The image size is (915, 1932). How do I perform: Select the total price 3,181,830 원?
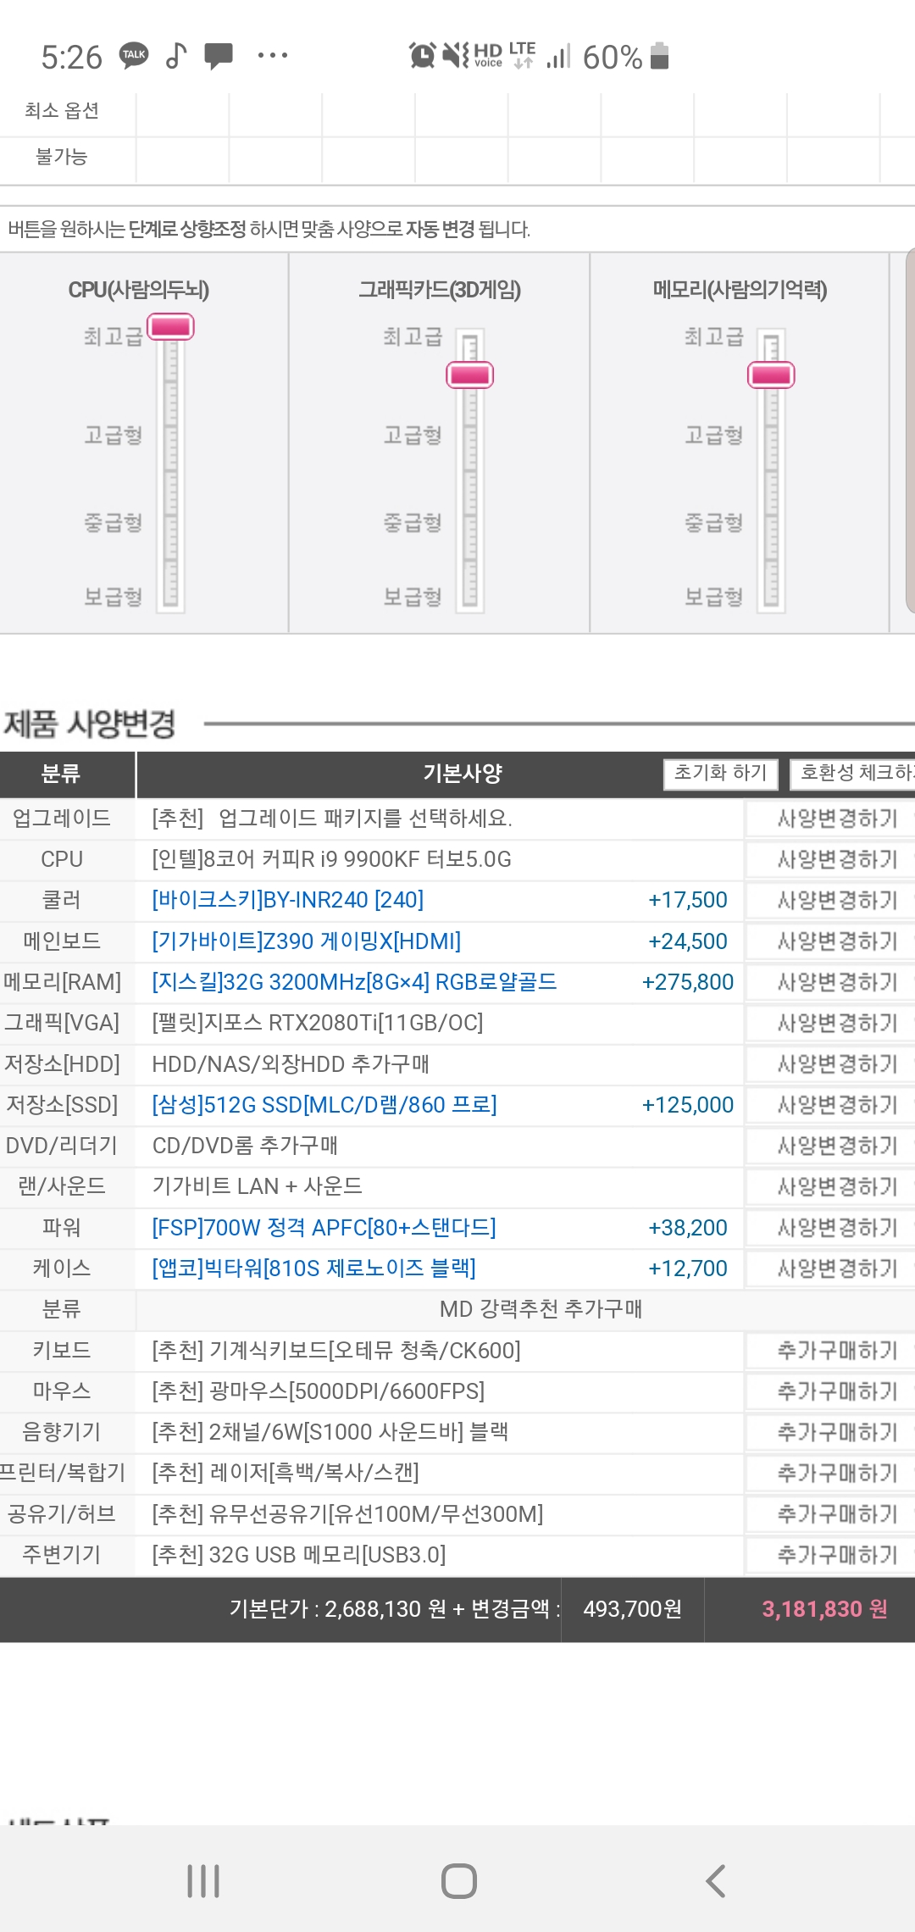[824, 1609]
